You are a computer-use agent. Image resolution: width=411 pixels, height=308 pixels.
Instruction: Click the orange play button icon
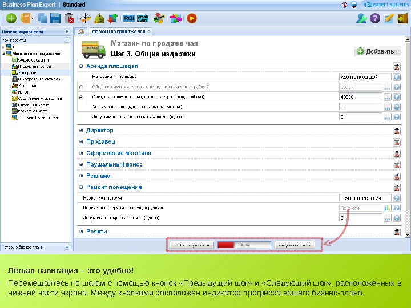coord(192,18)
